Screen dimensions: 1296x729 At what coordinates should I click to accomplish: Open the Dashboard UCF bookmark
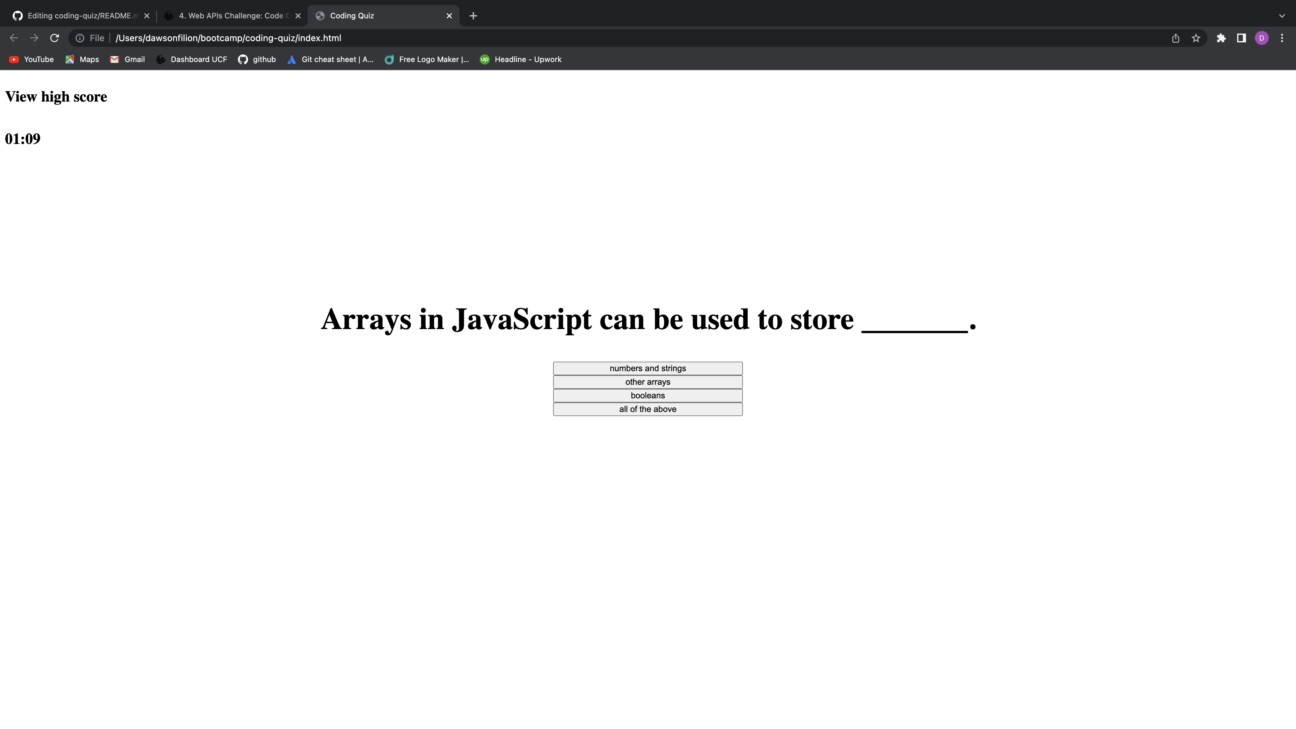[191, 59]
